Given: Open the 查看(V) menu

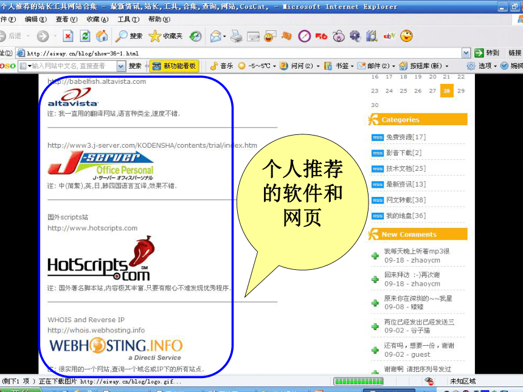Looking at the screenshot, I should coord(66,19).
